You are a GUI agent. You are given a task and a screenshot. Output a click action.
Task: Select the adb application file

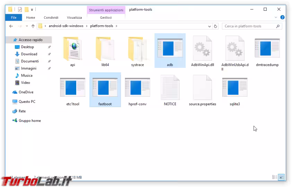tap(170, 51)
